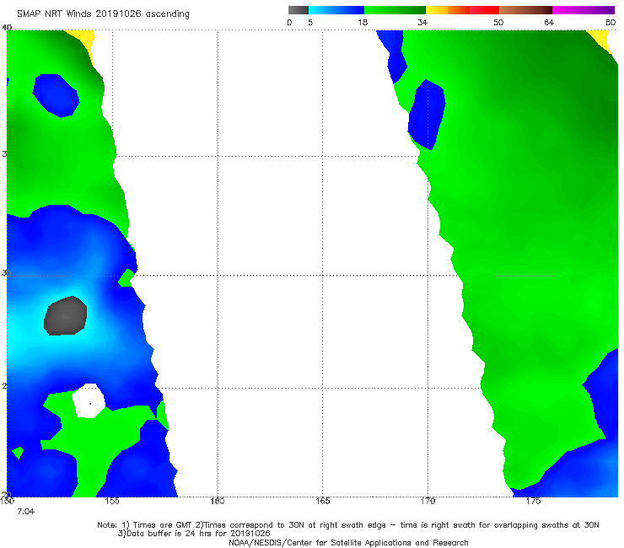Click the magenta 64-80 colorbar segment
This screenshot has height=548, width=624.
[x=584, y=10]
